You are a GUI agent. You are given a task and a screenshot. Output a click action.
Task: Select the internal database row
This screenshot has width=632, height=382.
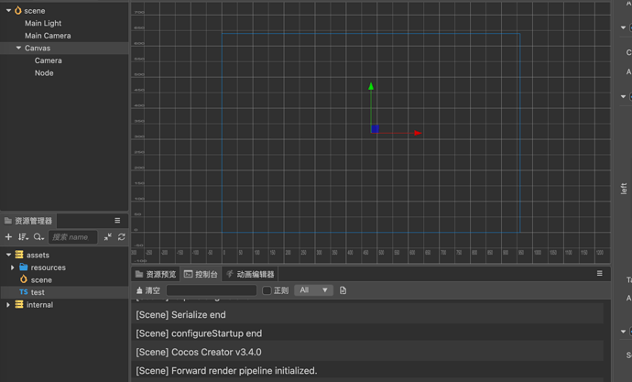click(64, 305)
